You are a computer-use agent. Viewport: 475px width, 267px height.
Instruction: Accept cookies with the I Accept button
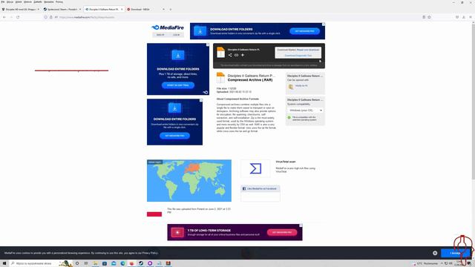455,253
